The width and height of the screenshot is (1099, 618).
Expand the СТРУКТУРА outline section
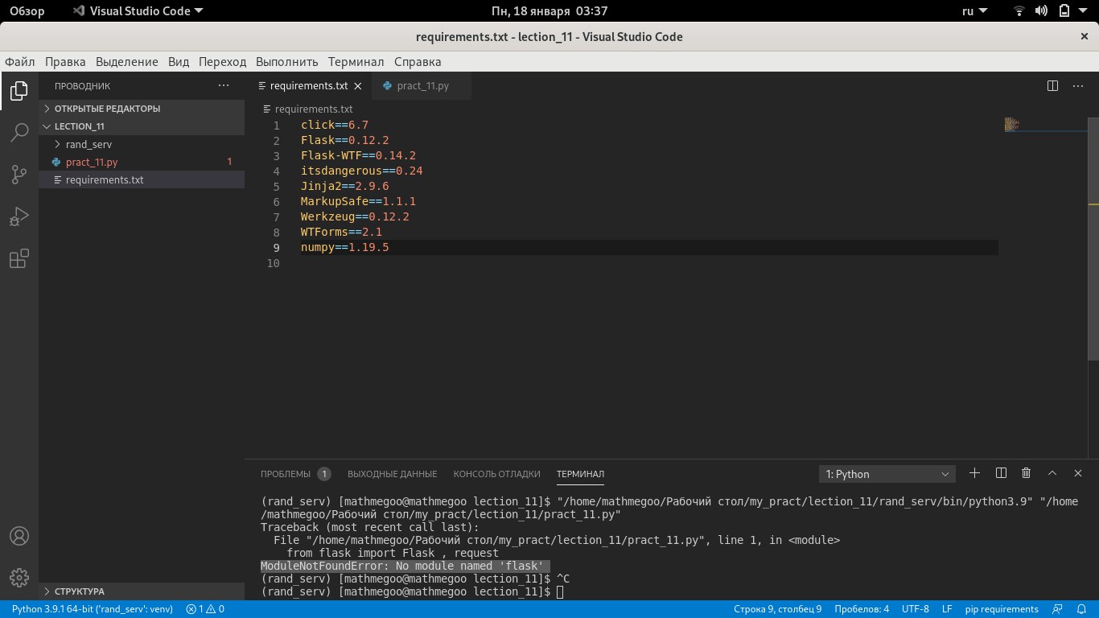click(142, 591)
